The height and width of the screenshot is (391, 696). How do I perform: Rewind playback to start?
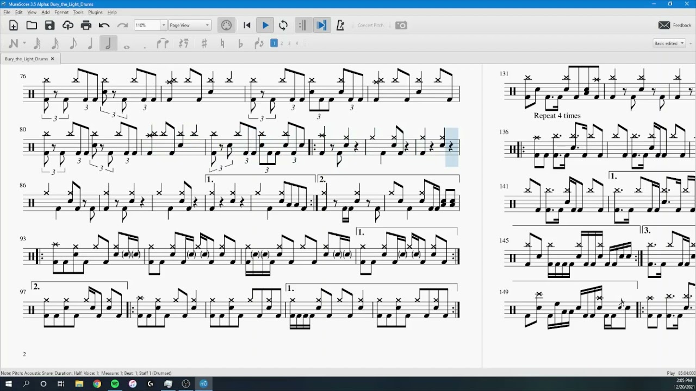[x=247, y=25]
